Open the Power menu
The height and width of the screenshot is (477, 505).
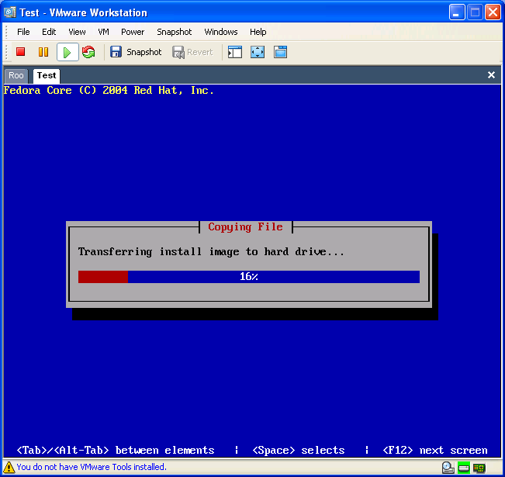(x=133, y=32)
